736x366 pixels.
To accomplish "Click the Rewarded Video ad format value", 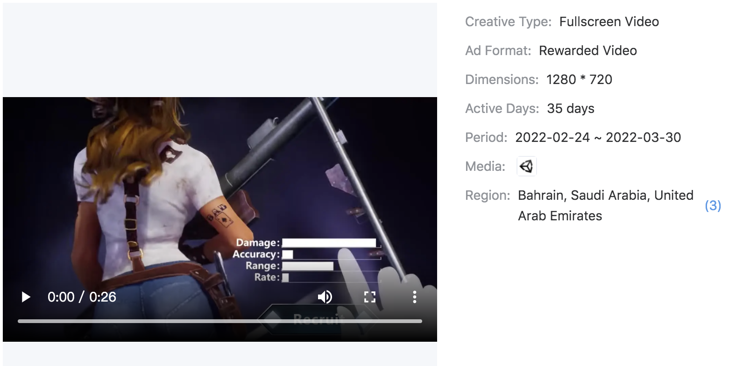I will (x=587, y=50).
